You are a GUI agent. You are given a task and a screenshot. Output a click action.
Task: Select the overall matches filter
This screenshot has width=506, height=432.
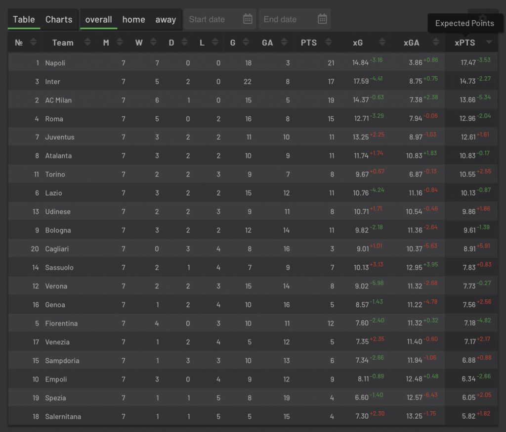(98, 20)
